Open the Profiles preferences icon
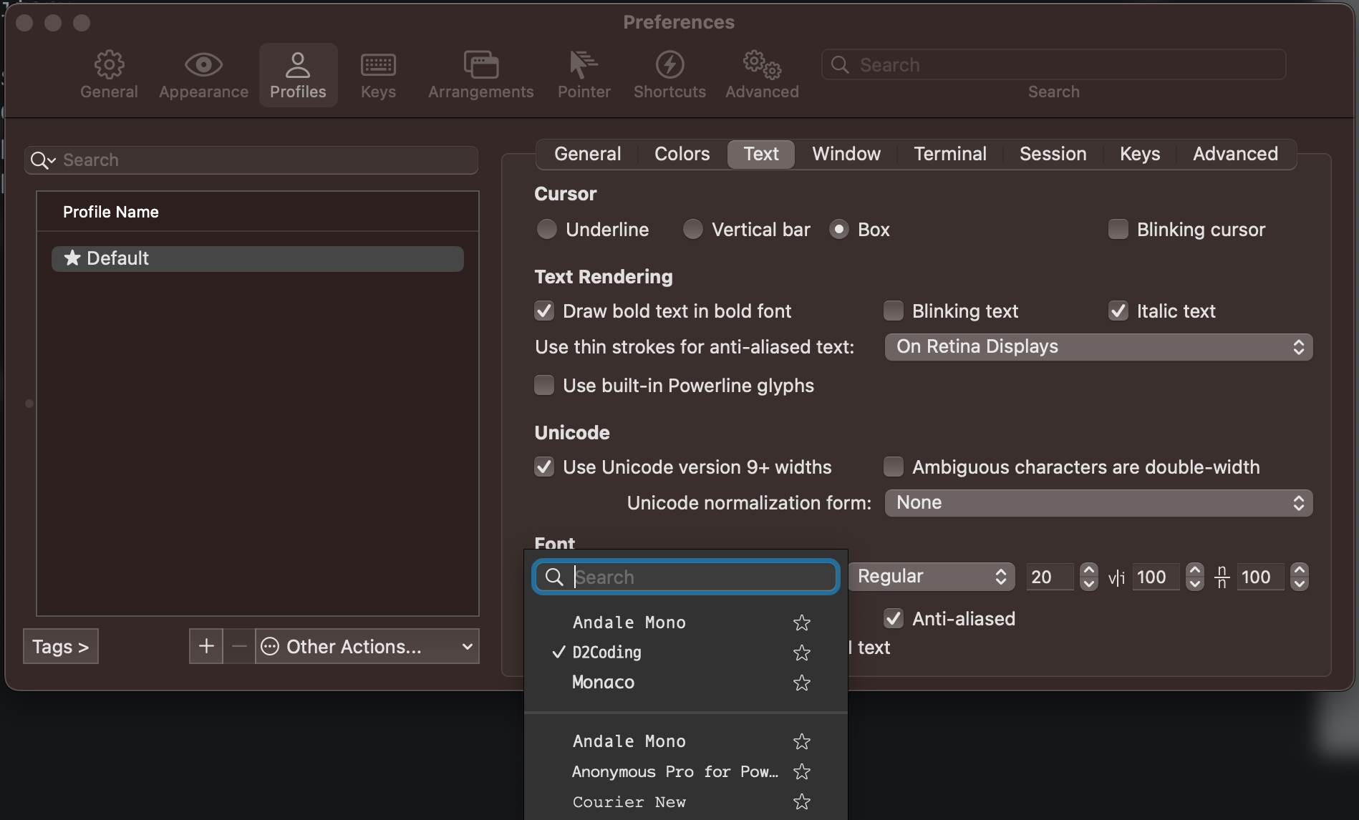The image size is (1359, 820). [x=298, y=65]
